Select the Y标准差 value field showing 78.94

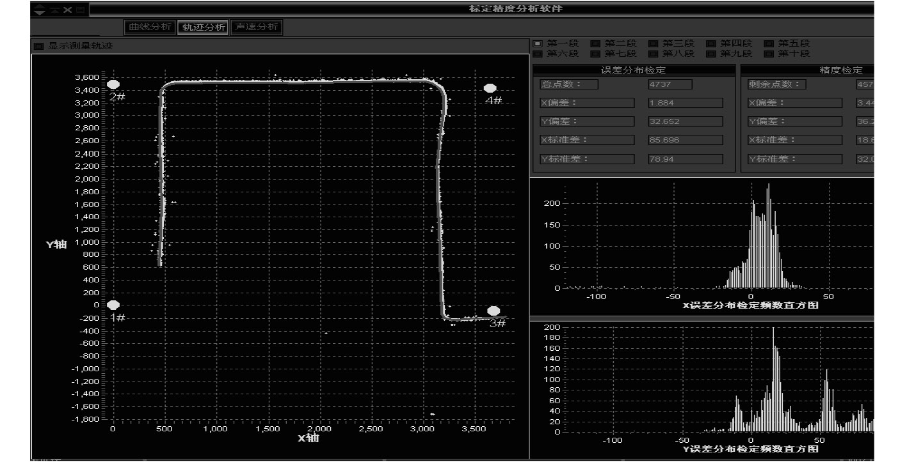coord(685,159)
